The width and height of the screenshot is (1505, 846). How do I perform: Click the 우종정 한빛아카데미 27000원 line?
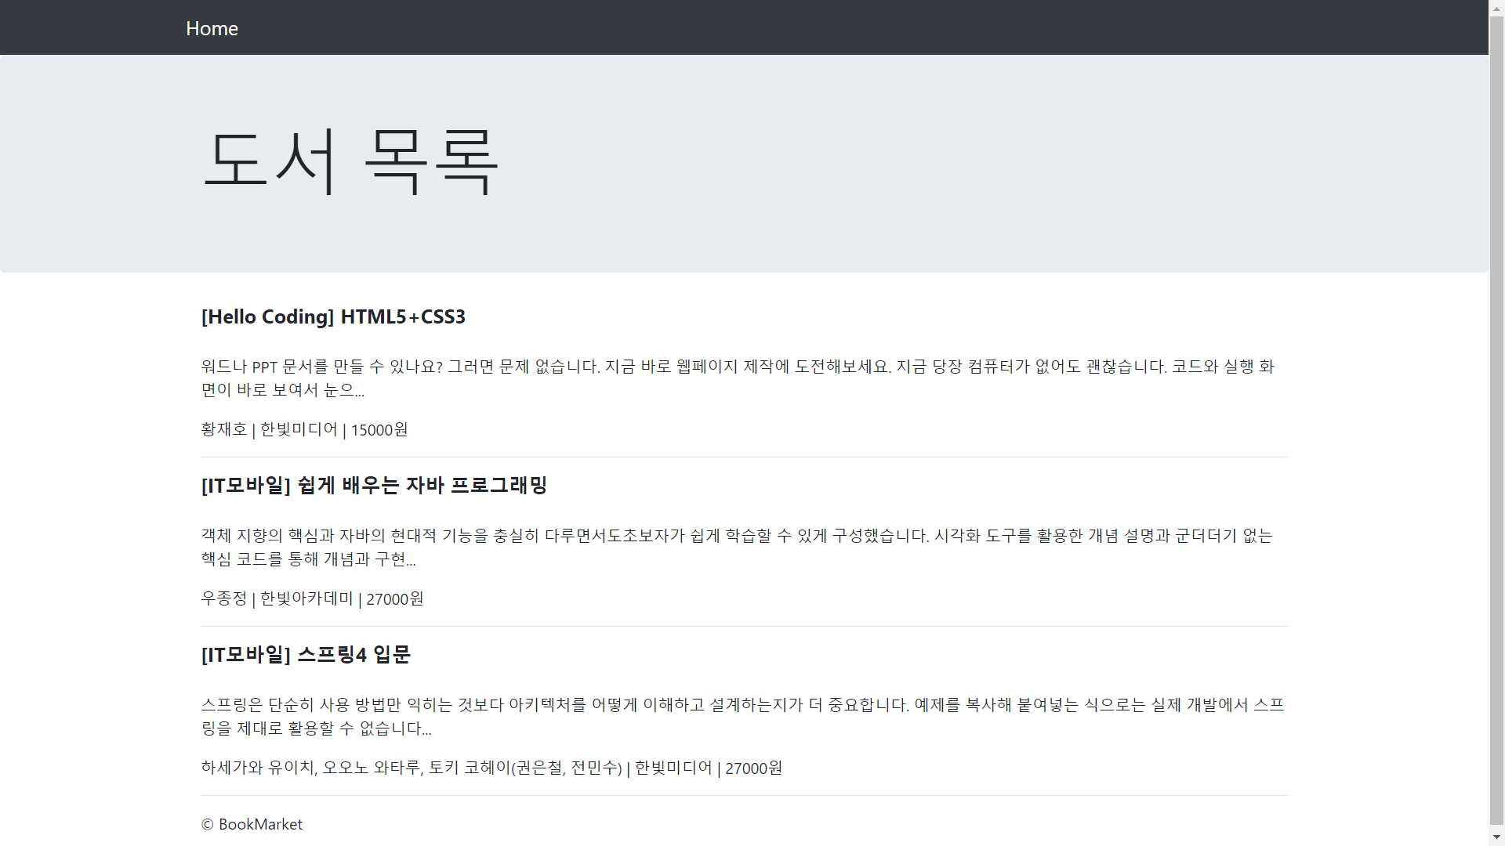point(312,599)
